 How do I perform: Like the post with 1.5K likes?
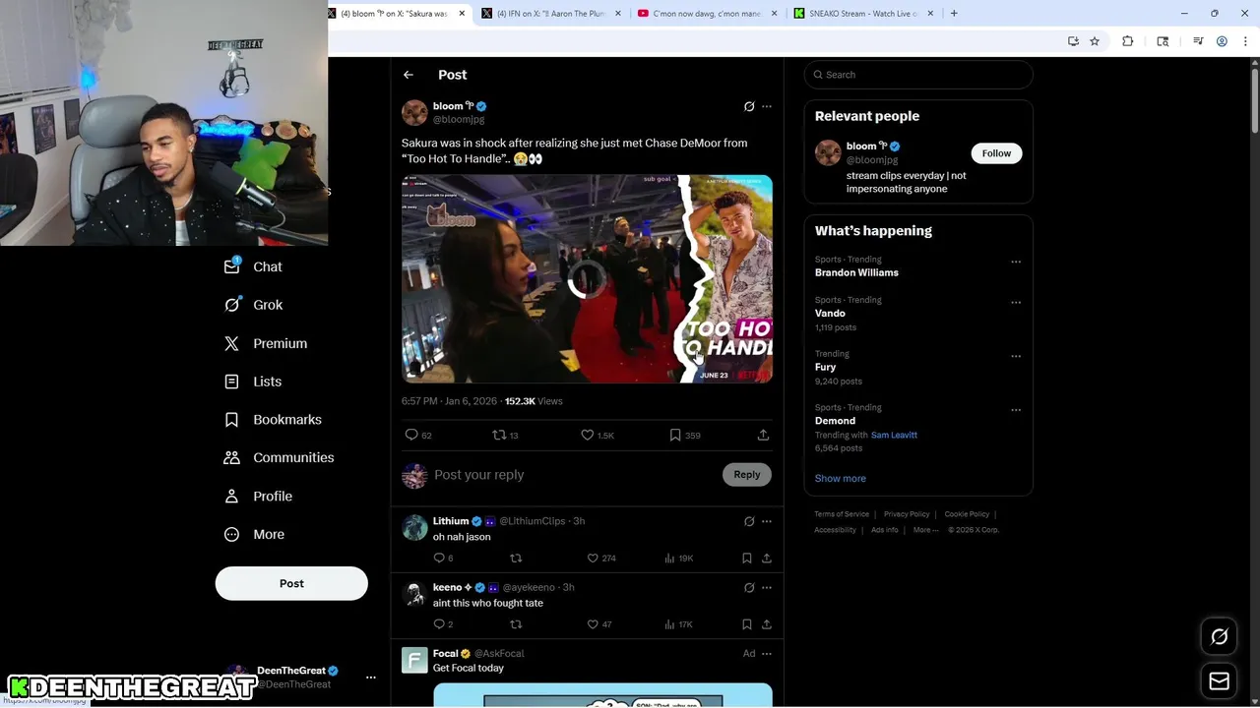[597, 435]
